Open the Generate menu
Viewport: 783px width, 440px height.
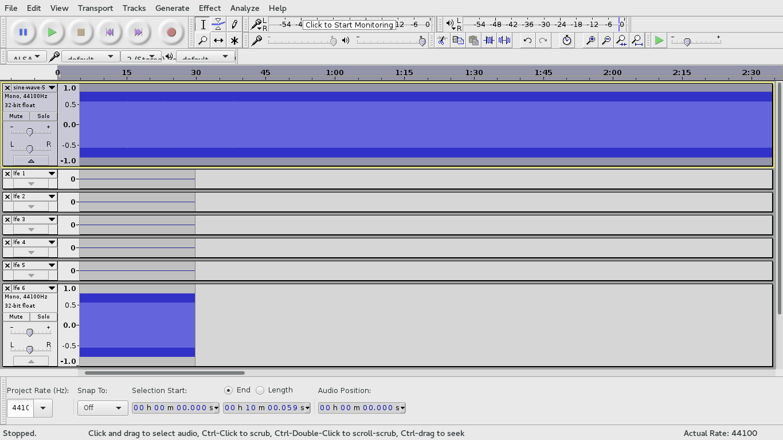point(172,8)
